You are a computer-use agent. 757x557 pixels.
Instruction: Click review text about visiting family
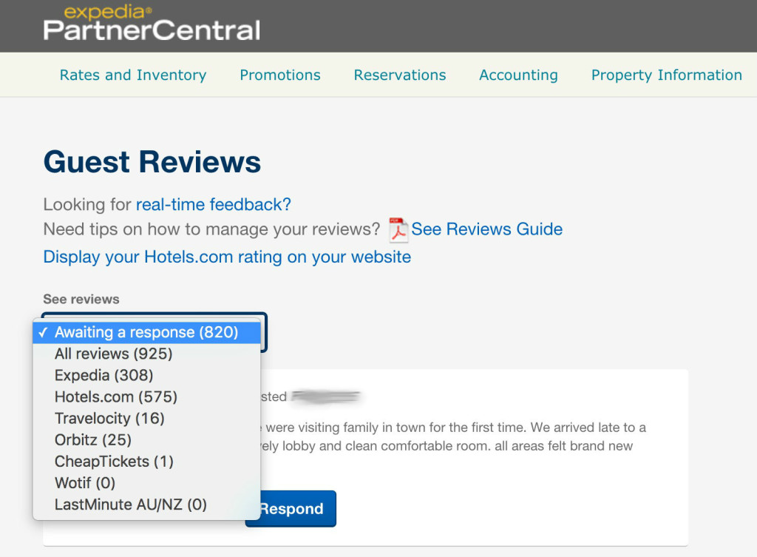coord(453,428)
